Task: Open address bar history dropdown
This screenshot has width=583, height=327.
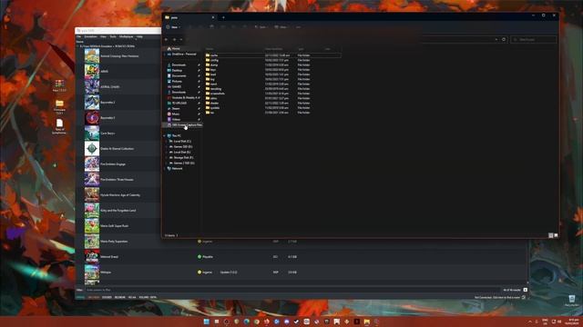Action: 496,39
